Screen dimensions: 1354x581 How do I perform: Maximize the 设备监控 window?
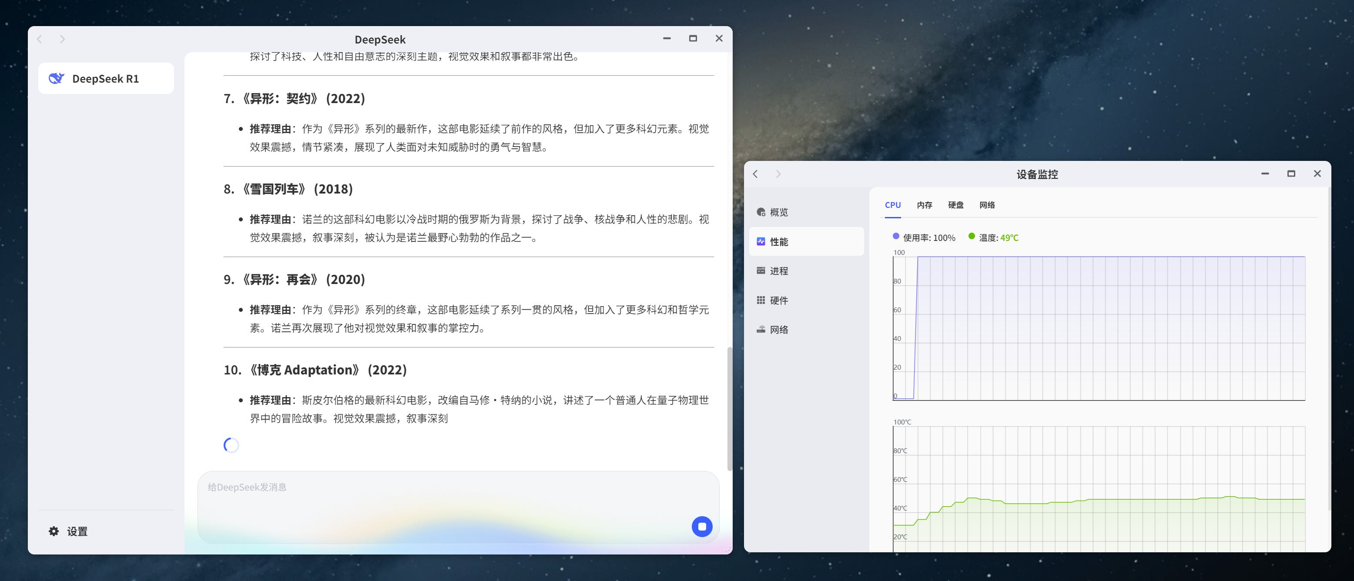pyautogui.click(x=1290, y=174)
